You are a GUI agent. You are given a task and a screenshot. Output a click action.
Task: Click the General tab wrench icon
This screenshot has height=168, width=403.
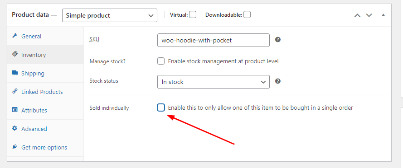click(x=15, y=36)
